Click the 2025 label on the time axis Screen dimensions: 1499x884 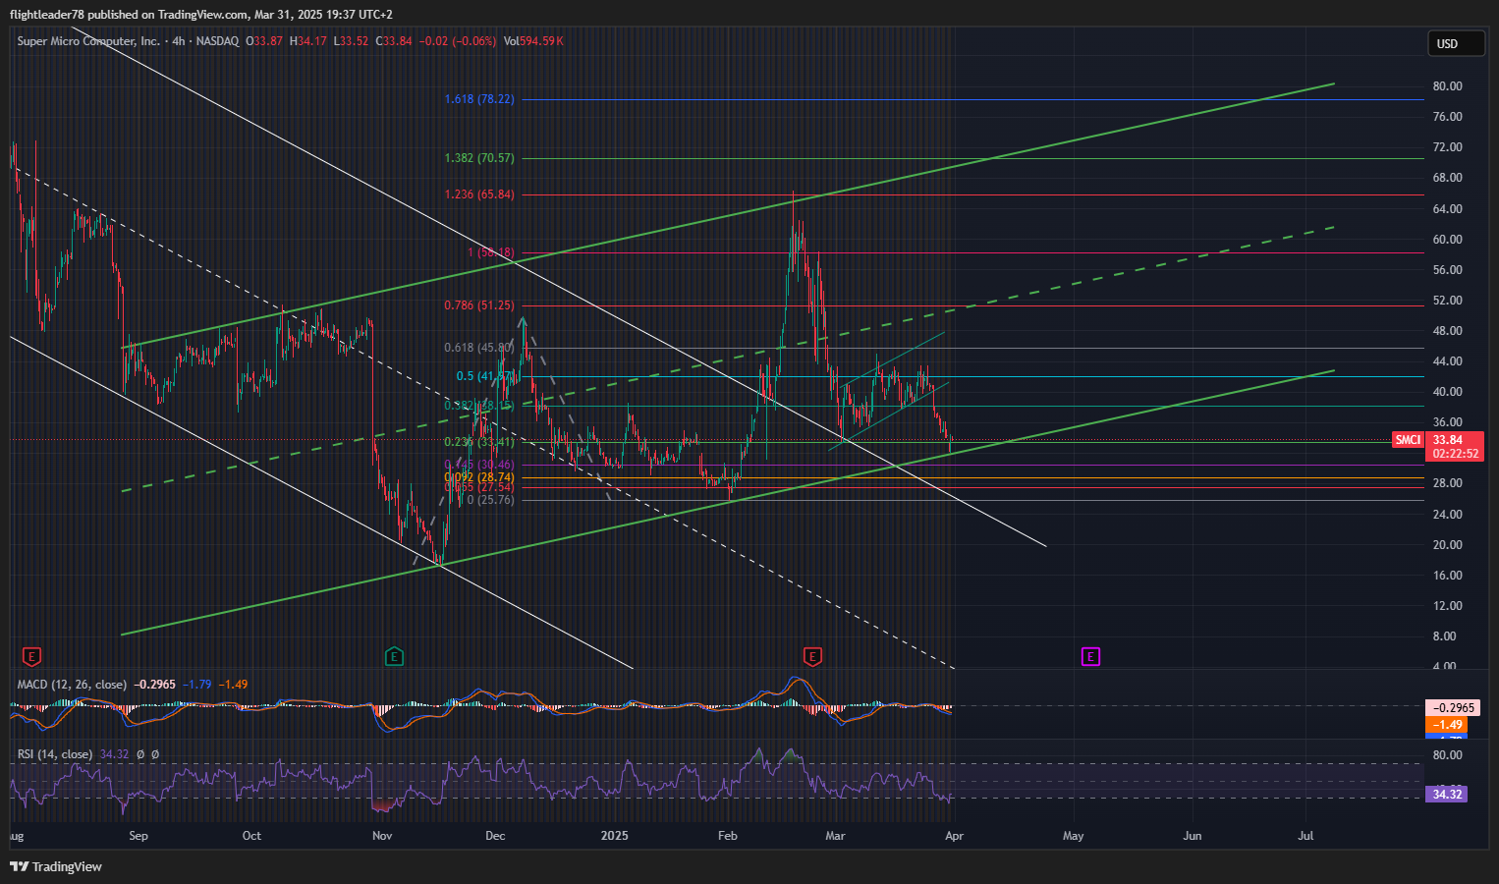click(x=615, y=836)
